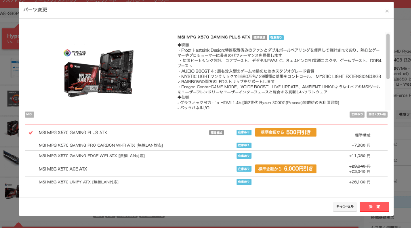Click the 6,000円引き discount badge

pyautogui.click(x=286, y=169)
